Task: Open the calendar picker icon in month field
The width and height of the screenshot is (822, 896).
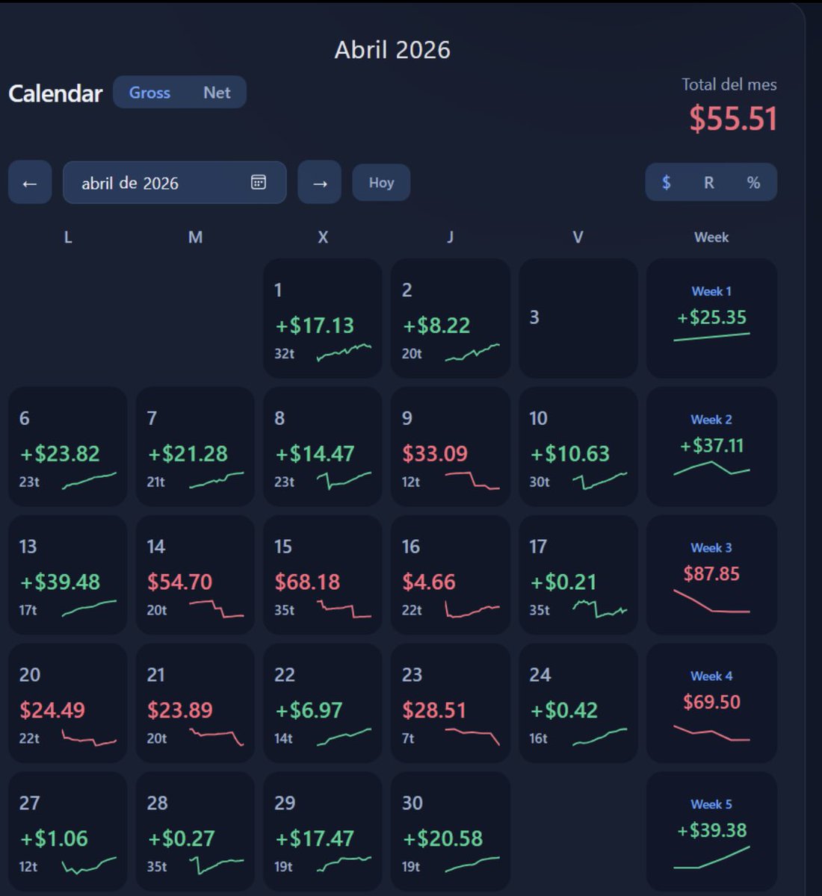Action: coord(259,182)
